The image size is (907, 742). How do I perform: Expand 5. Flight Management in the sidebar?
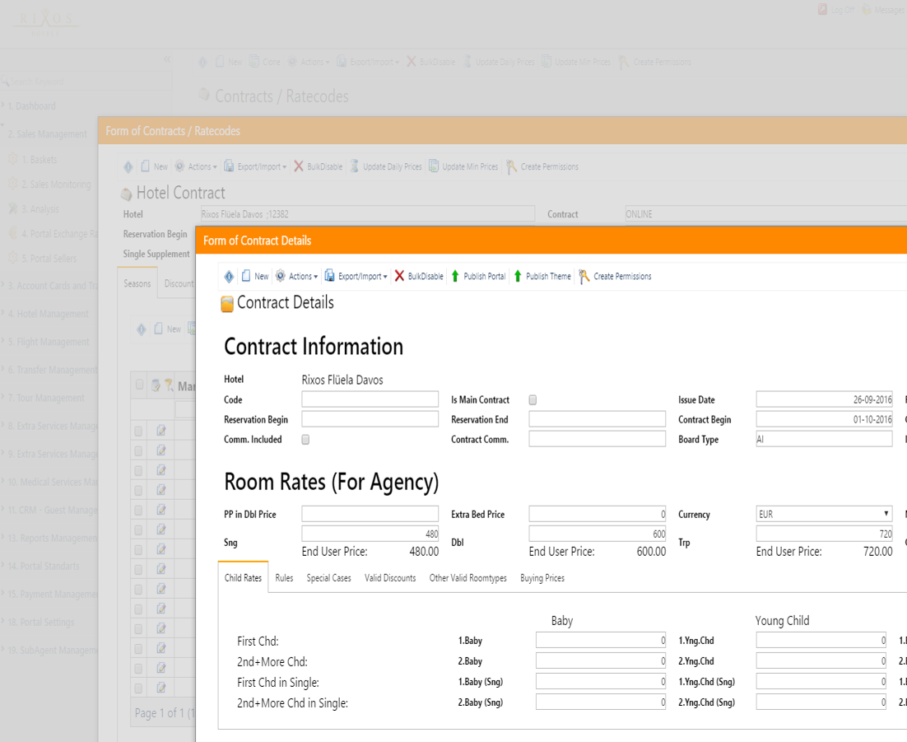pyautogui.click(x=48, y=342)
